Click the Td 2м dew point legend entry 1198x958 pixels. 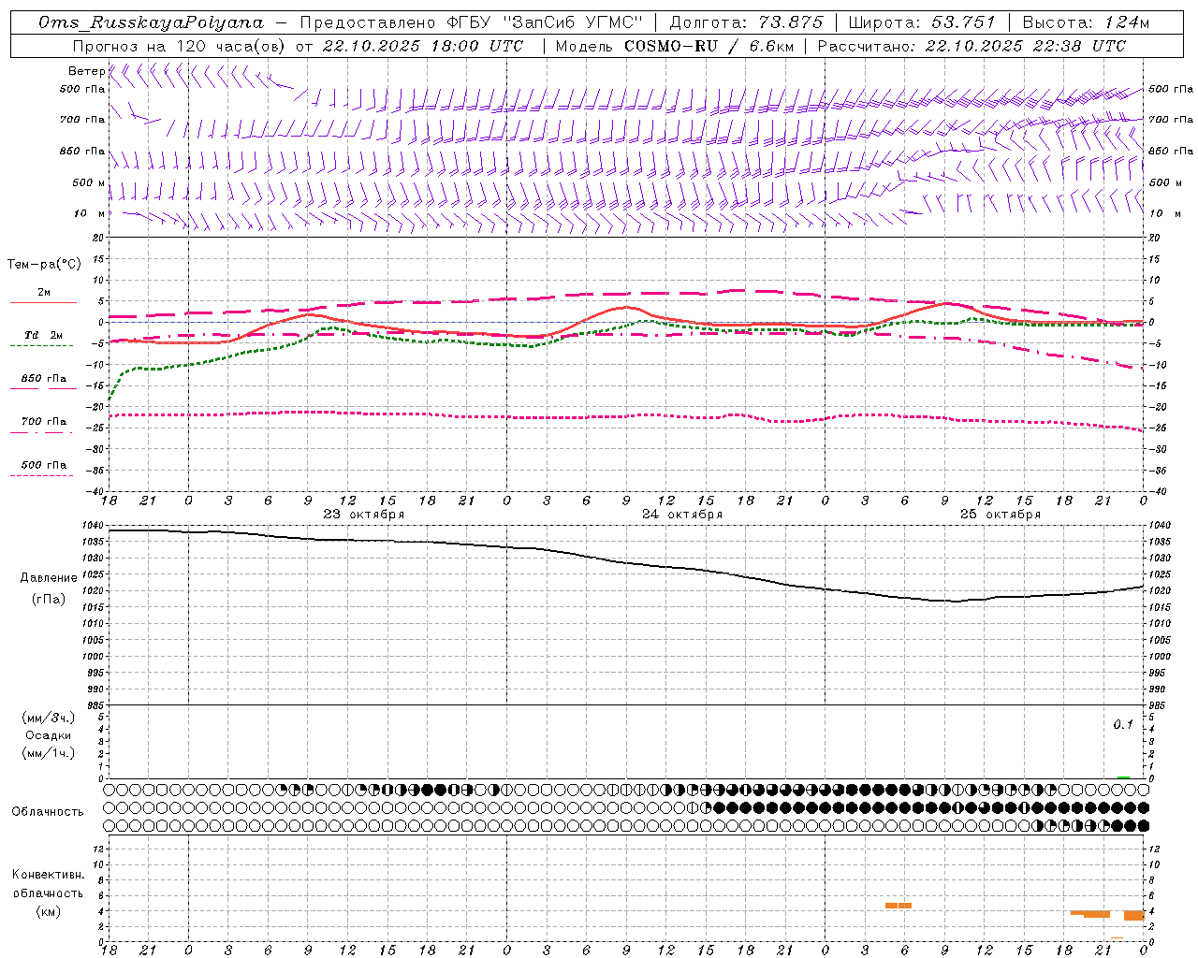click(x=43, y=335)
